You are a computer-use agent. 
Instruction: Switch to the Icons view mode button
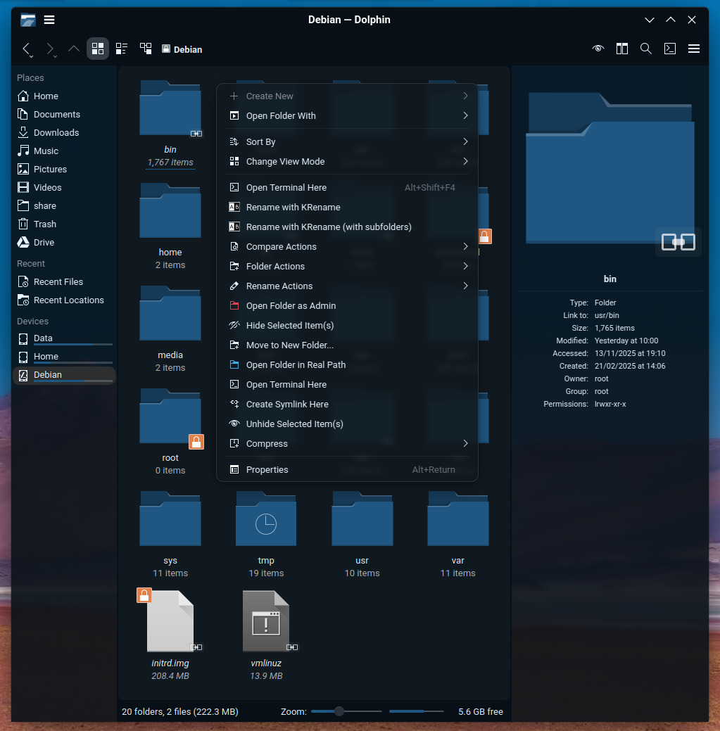click(x=98, y=49)
